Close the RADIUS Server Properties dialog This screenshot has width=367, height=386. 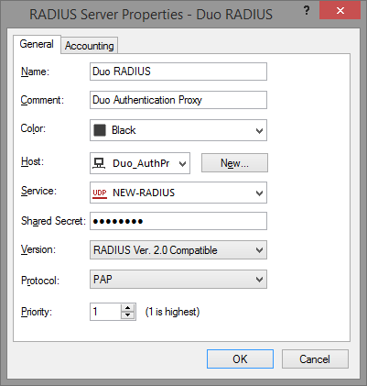coord(340,11)
